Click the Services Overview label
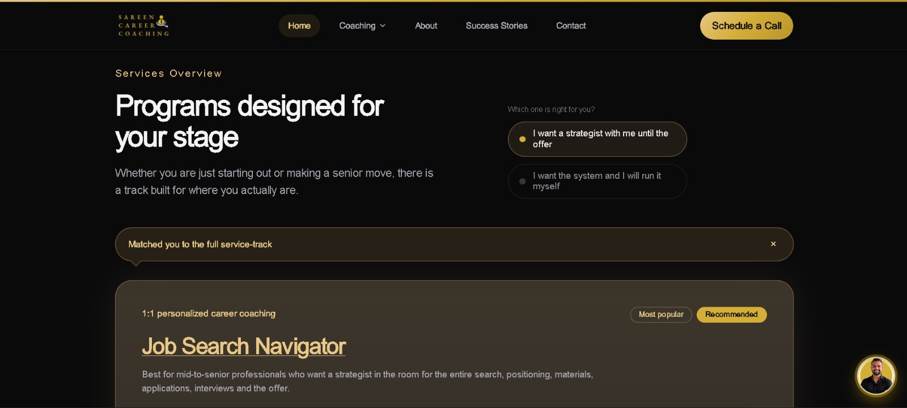The image size is (907, 408). [168, 74]
